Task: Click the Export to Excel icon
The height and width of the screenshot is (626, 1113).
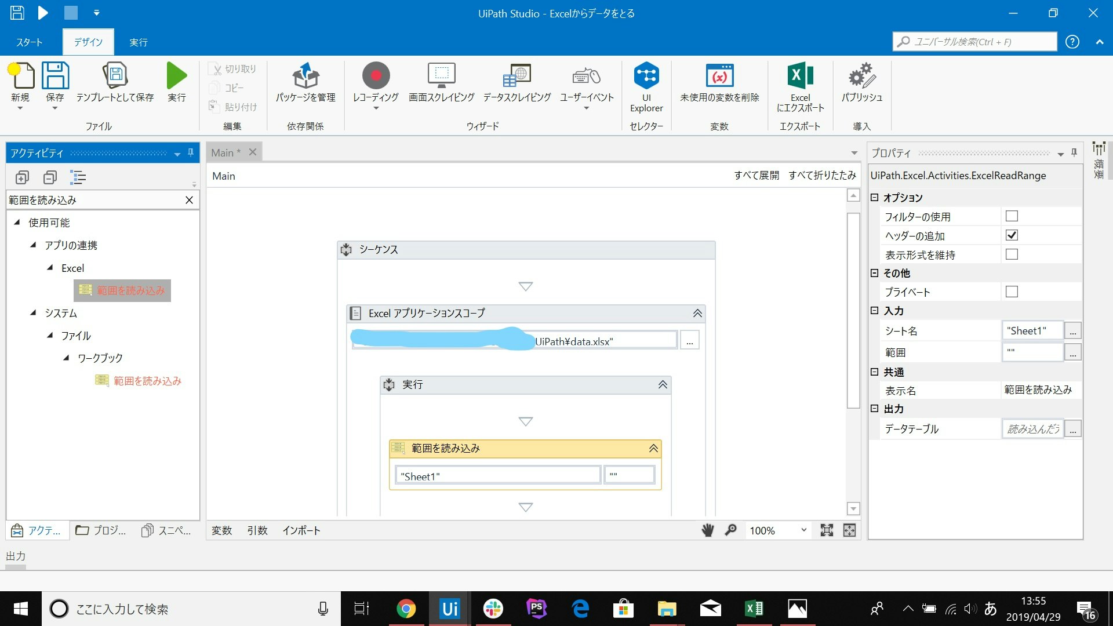Action: (800, 76)
